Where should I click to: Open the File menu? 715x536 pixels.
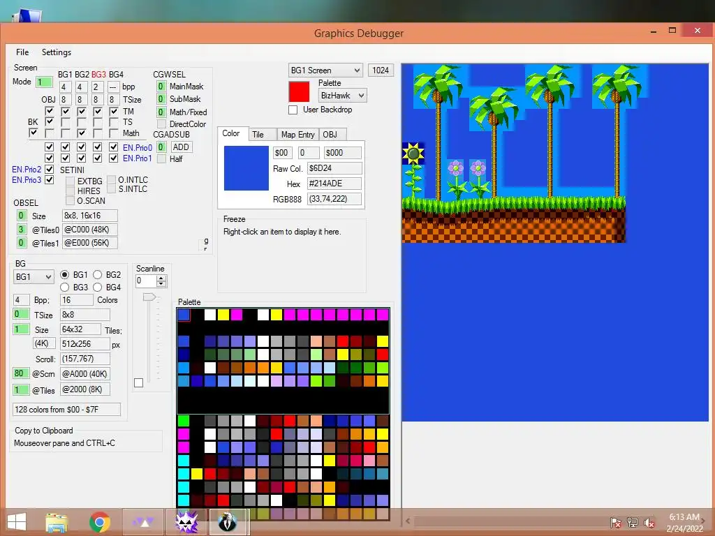[x=22, y=52]
